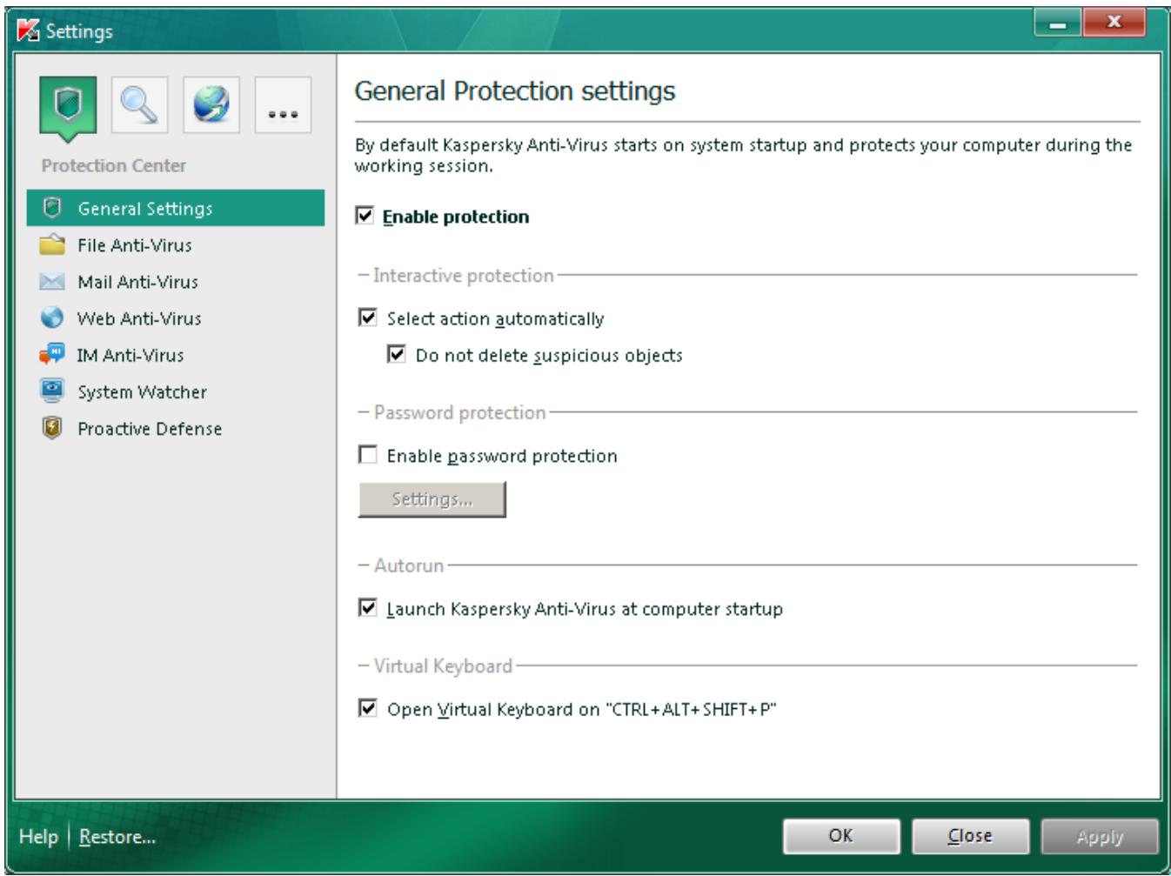Viewport: 1171px width, 876px height.
Task: Select General Settings in sidebar
Action: 176,208
